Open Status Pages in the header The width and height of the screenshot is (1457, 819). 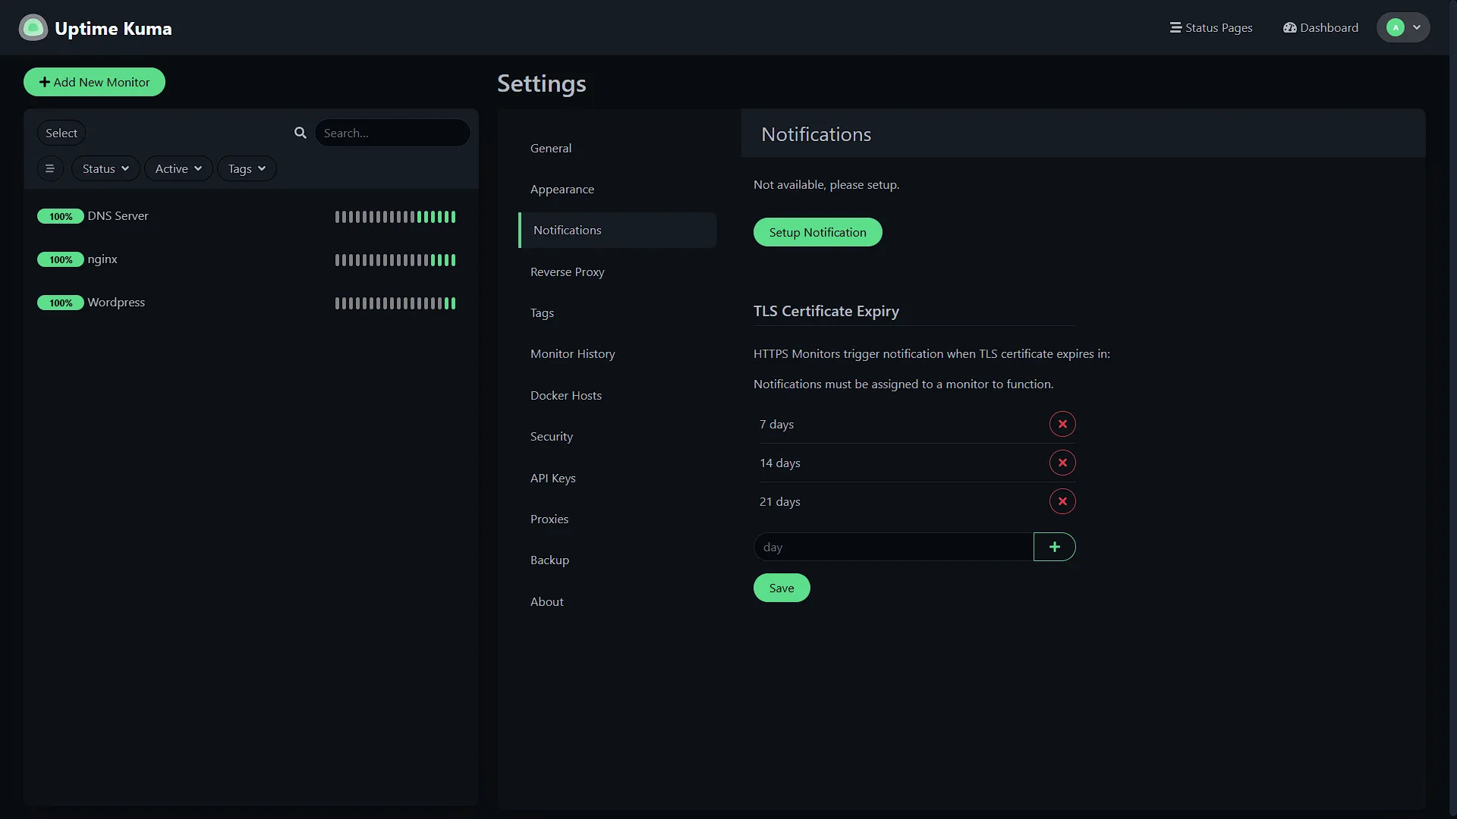coord(1211,27)
